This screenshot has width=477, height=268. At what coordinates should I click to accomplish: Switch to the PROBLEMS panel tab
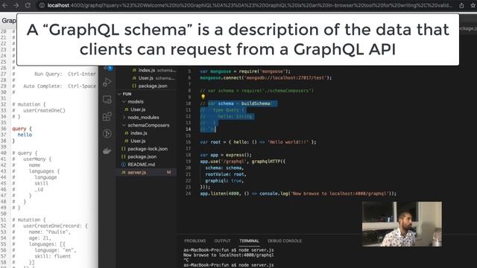195,240
